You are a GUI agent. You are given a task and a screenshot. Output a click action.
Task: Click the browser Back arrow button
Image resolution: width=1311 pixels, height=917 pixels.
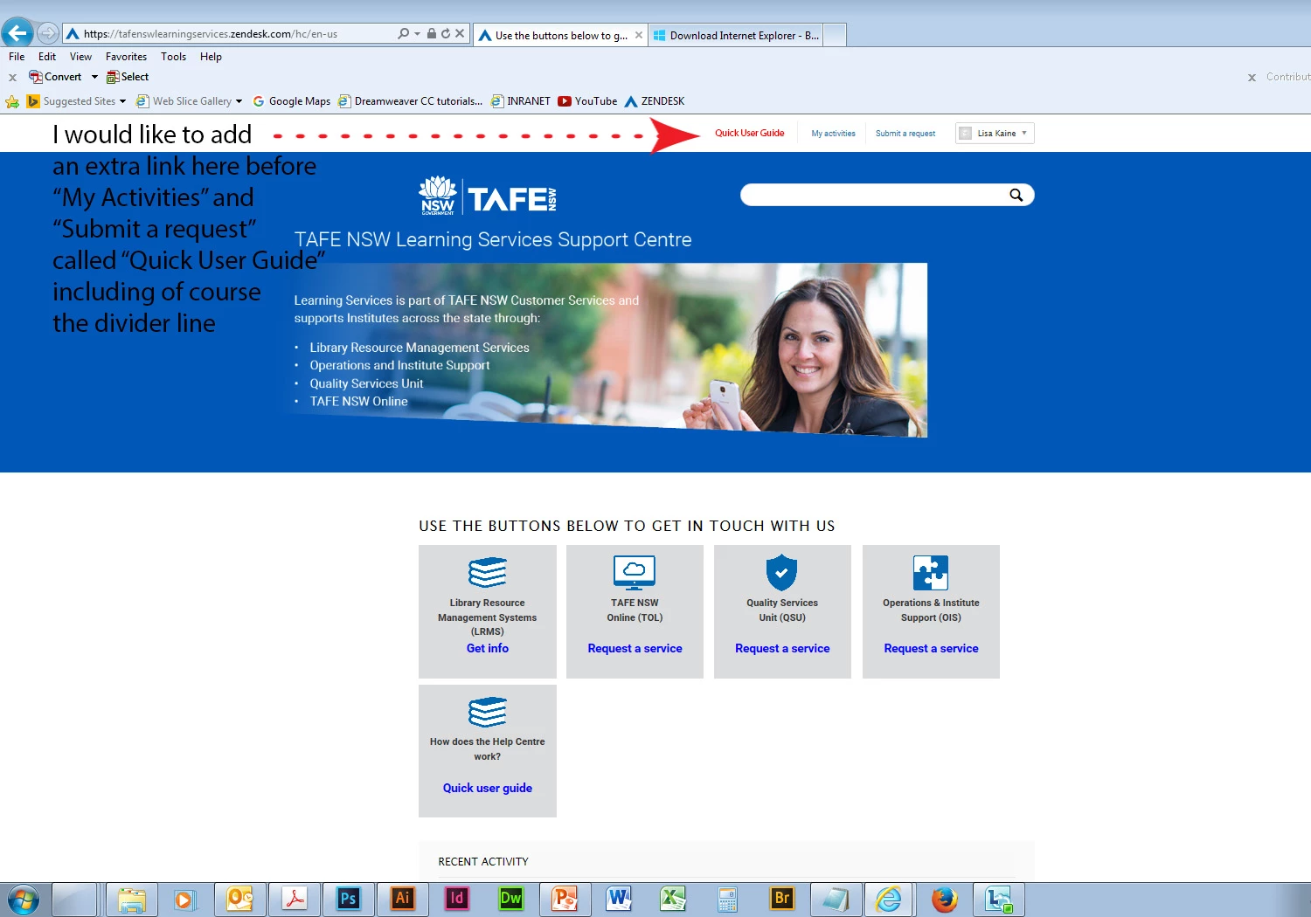[17, 33]
